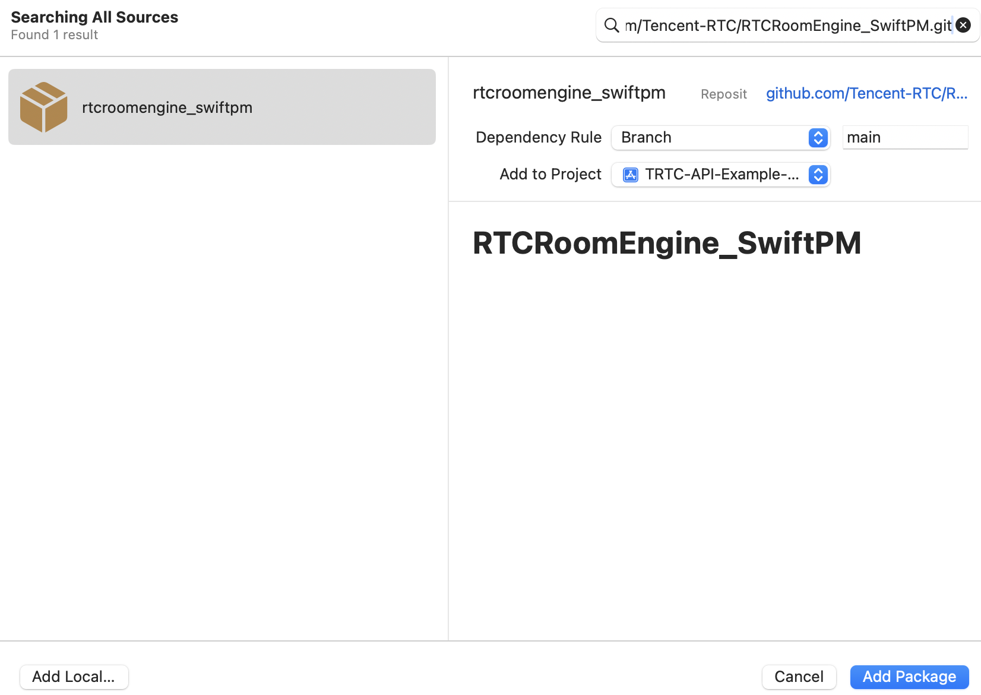Click the magnifying glass search icon

pyautogui.click(x=611, y=26)
